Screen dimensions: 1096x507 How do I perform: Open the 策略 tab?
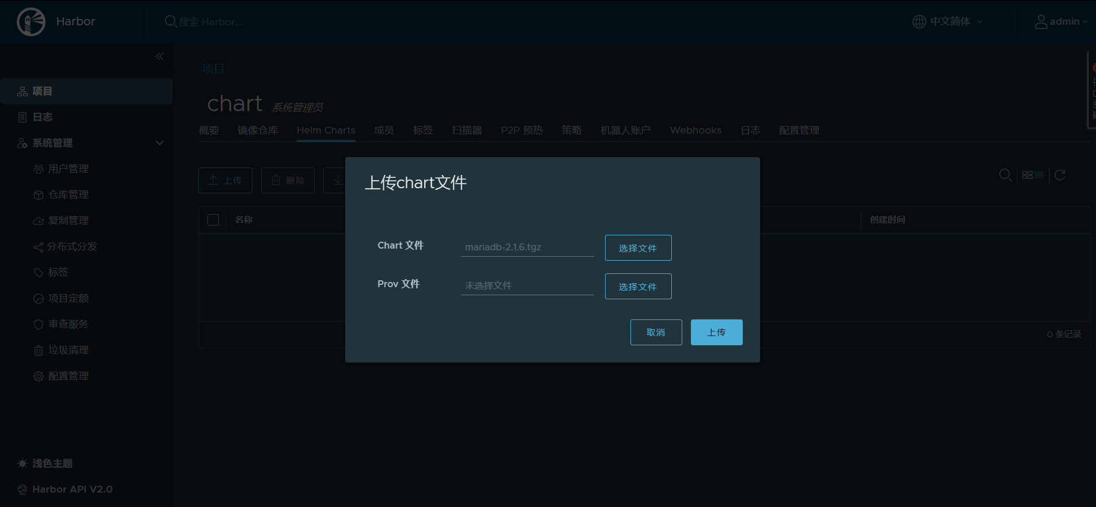[x=572, y=130]
